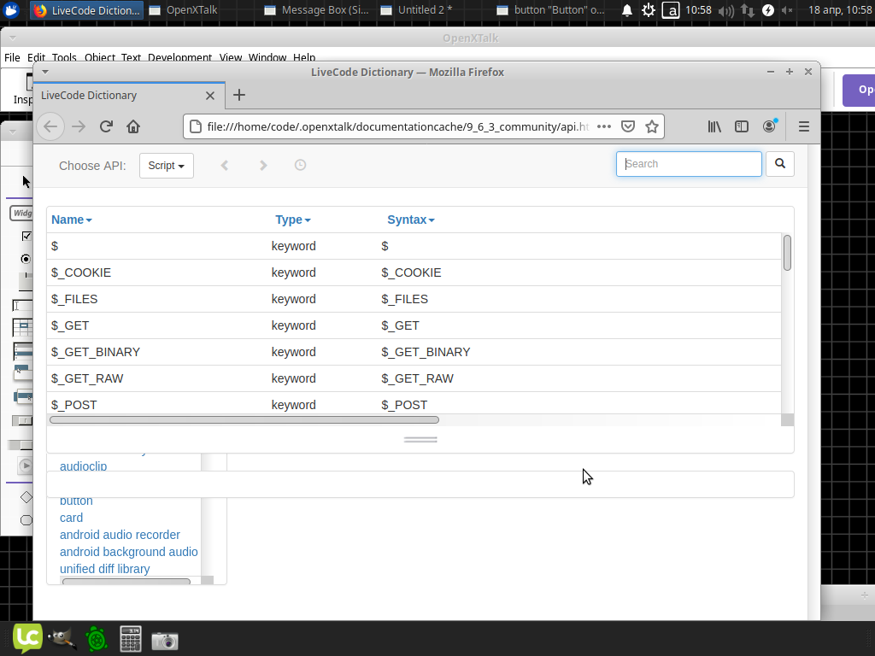The height and width of the screenshot is (656, 875).
Task: Click the Firefox forward arrow button
Action: click(x=79, y=126)
